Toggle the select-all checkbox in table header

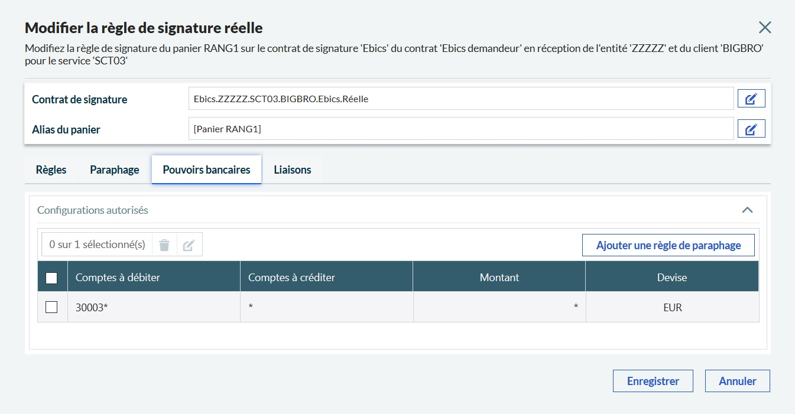(x=51, y=278)
